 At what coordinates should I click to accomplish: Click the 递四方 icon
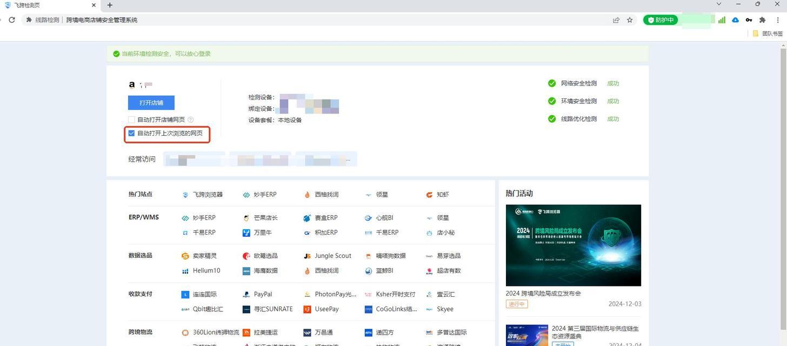pyautogui.click(x=368, y=332)
